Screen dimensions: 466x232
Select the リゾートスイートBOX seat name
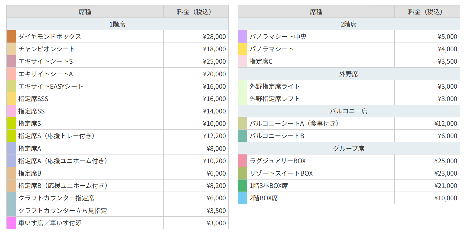point(281,173)
